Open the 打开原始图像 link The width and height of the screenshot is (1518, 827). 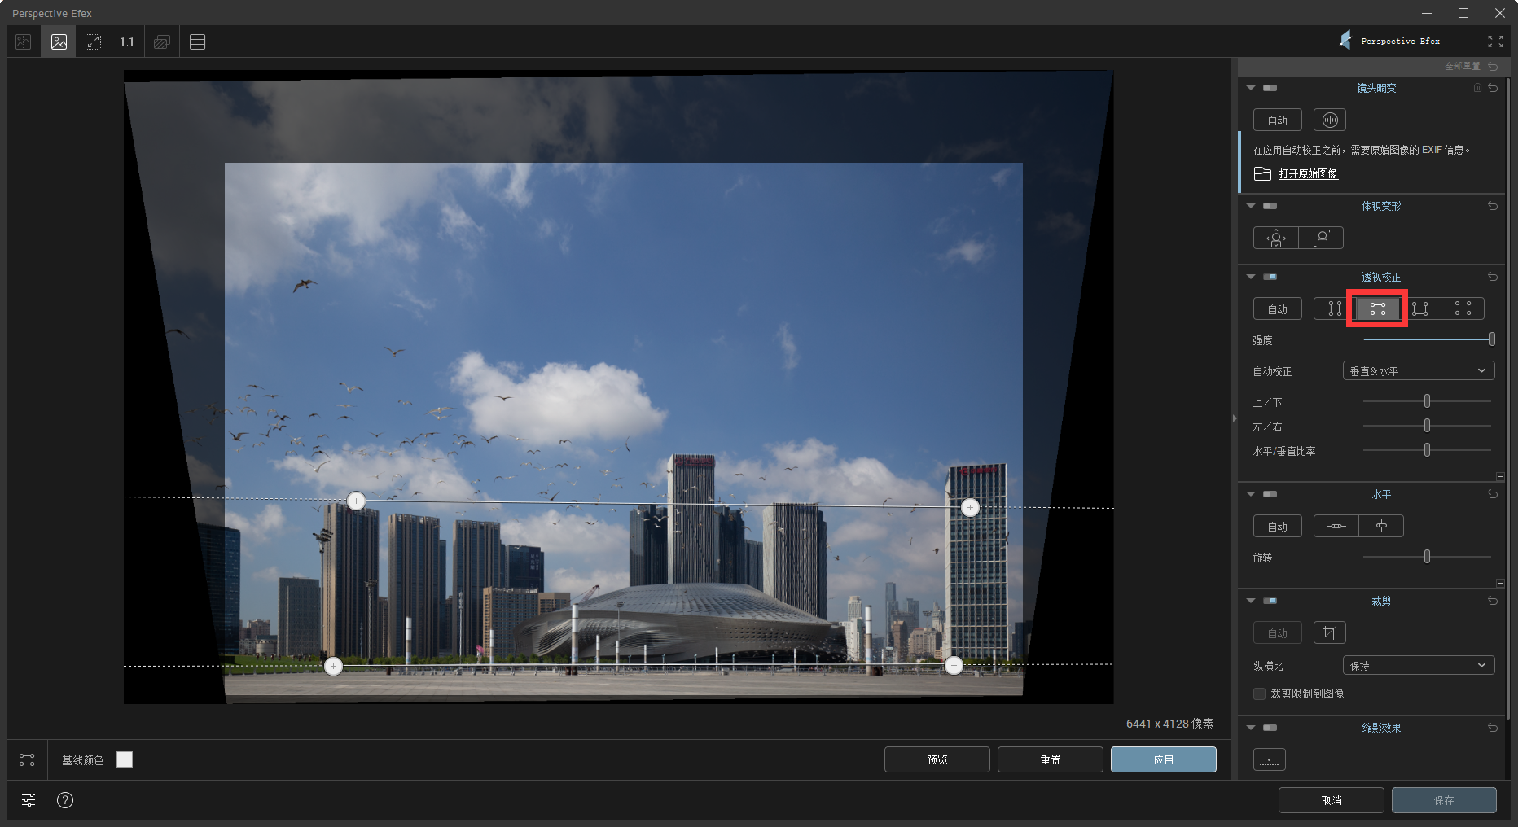1308,173
